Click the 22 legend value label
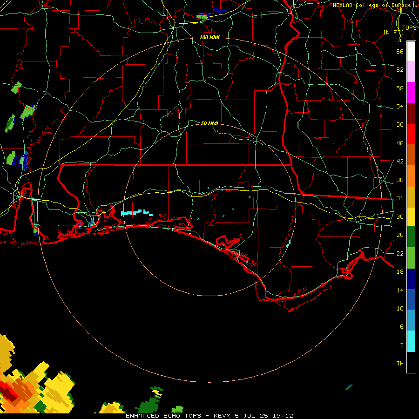Screen dimensions: 419x419 click(400, 254)
